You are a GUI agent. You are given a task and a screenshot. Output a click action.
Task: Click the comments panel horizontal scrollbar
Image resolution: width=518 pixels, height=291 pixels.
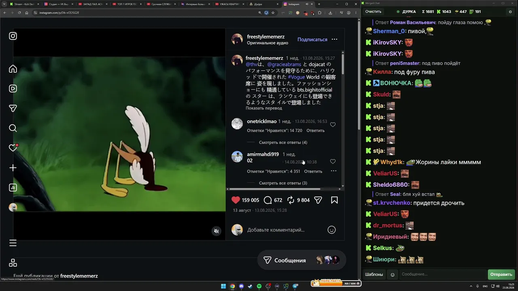pyautogui.click(x=275, y=189)
